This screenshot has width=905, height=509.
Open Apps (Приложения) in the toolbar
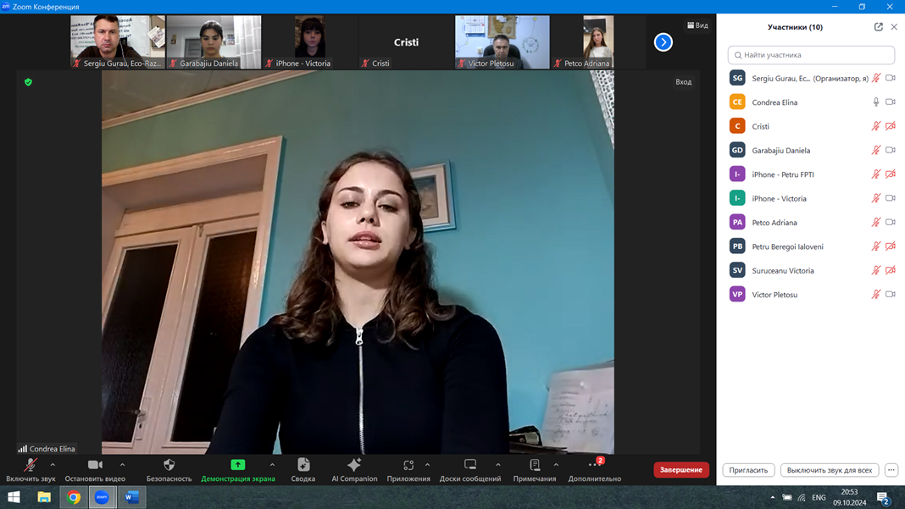[408, 465]
